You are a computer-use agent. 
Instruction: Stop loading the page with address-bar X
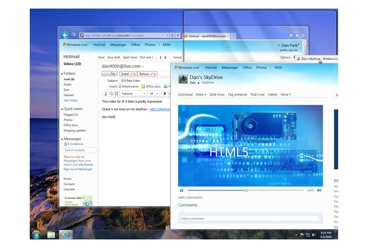(178, 35)
